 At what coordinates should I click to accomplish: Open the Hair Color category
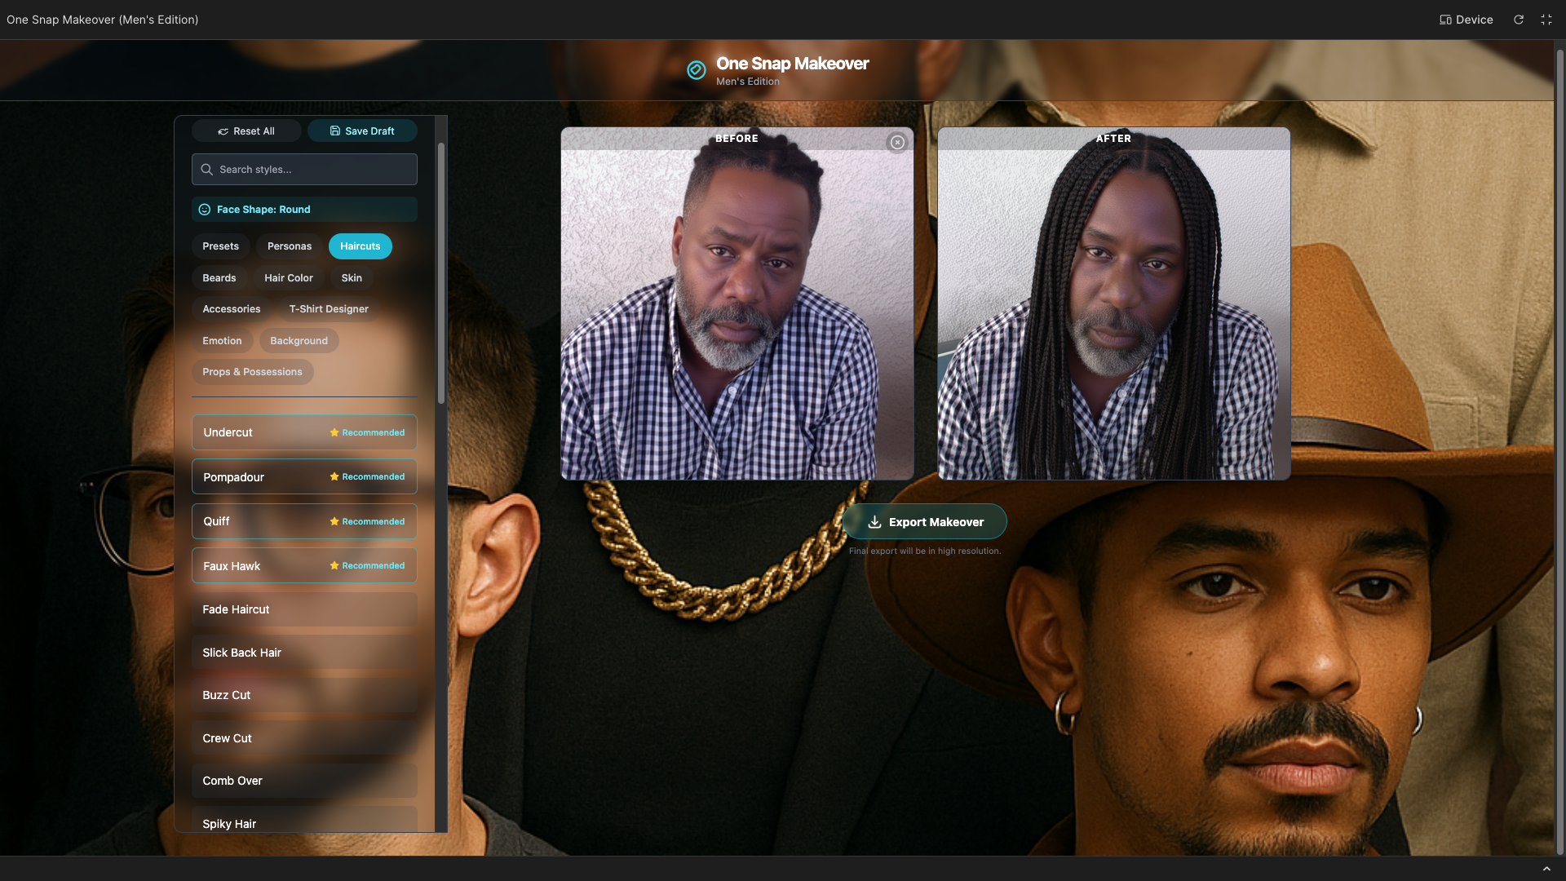coord(289,278)
